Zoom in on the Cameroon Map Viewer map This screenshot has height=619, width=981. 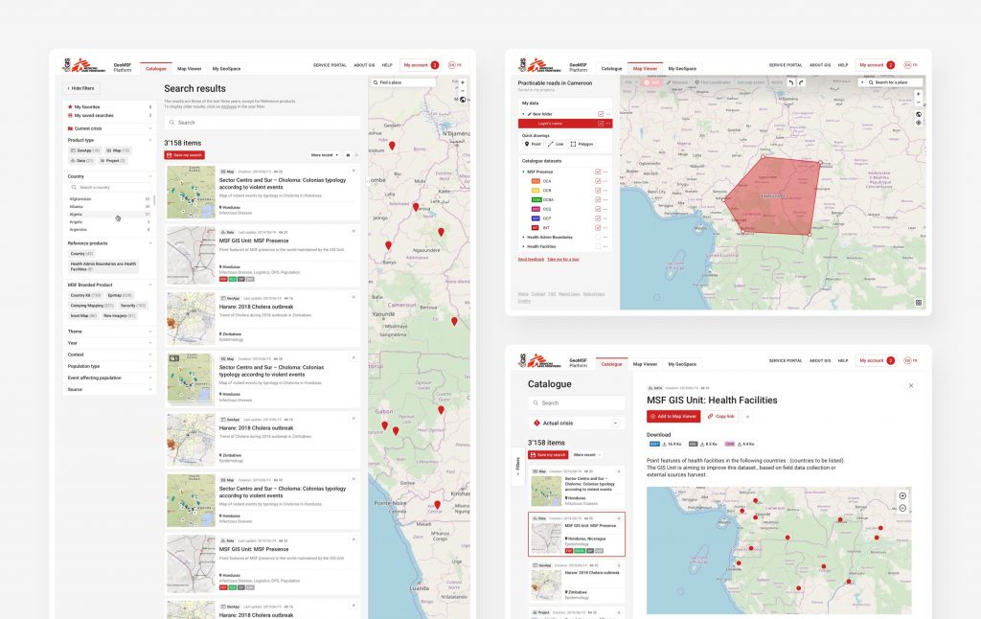pyautogui.click(x=919, y=95)
